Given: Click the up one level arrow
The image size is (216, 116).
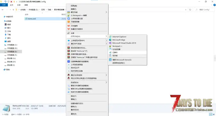Looking at the screenshot, I should (x=13, y=10).
